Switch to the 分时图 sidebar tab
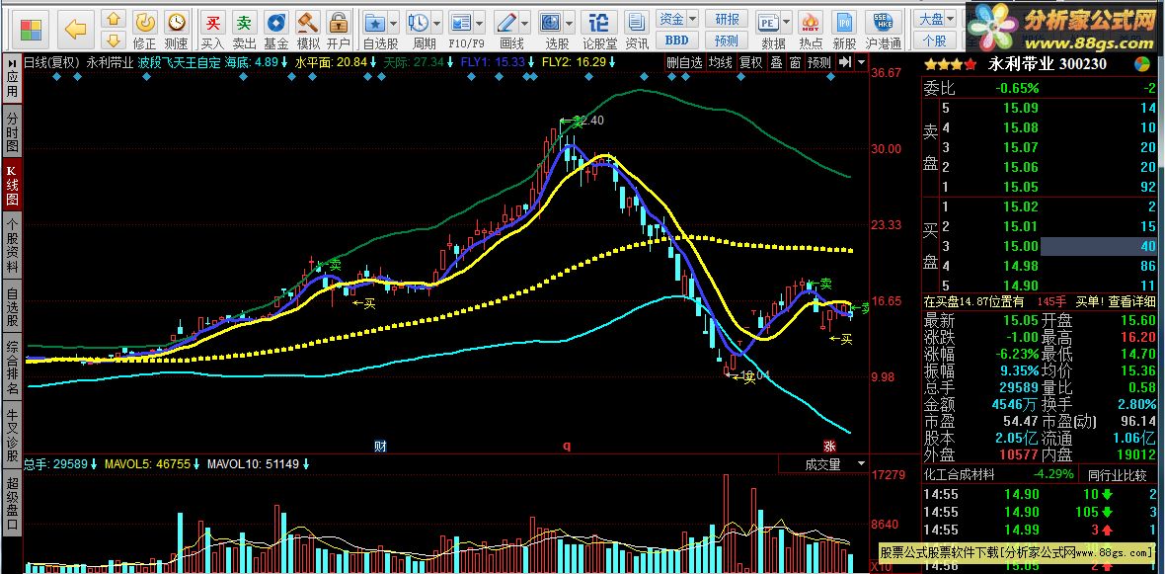The width and height of the screenshot is (1165, 574). pyautogui.click(x=12, y=132)
